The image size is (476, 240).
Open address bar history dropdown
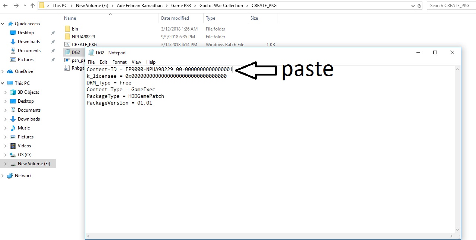(413, 6)
